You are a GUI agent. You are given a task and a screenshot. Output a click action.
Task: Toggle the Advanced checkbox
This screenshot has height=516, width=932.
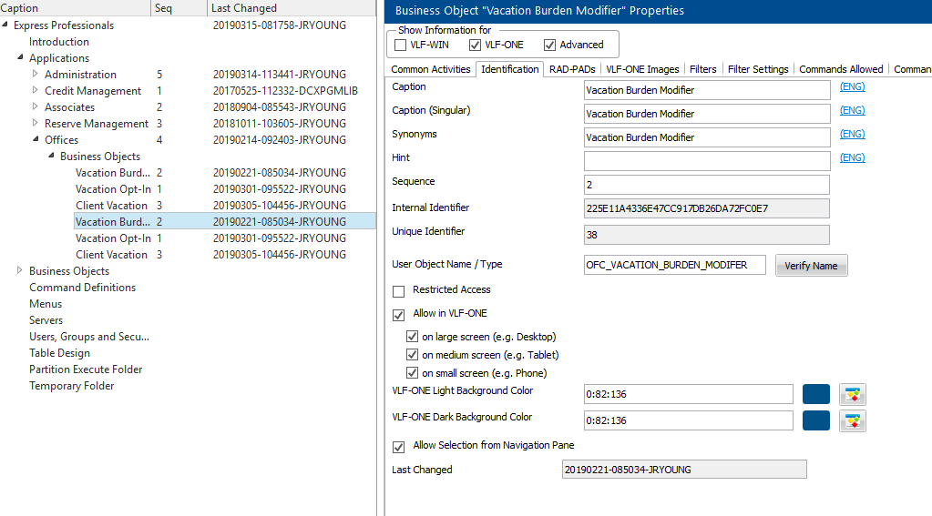tap(549, 45)
